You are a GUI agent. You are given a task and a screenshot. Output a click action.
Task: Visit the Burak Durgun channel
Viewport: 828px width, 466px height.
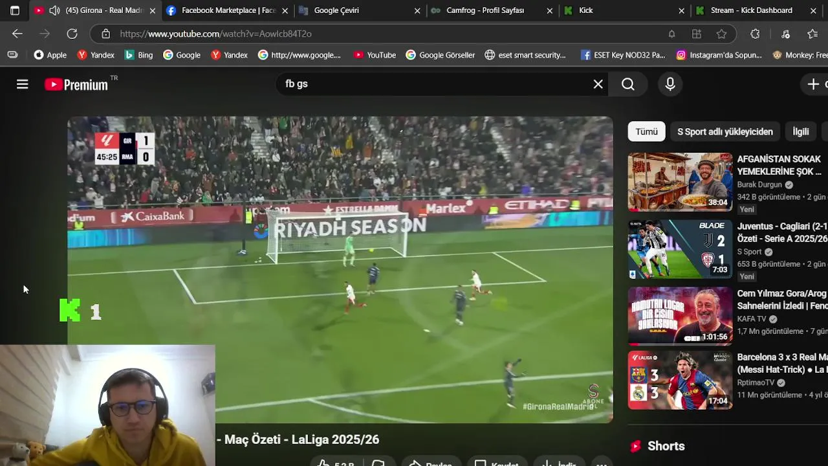click(759, 184)
